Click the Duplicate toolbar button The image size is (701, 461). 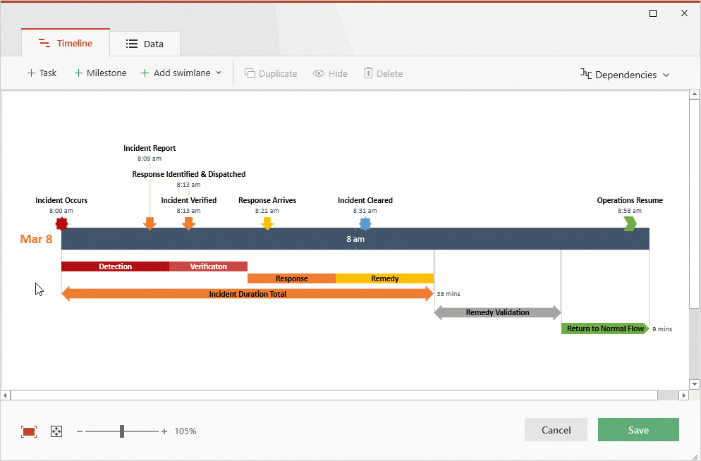(x=271, y=73)
